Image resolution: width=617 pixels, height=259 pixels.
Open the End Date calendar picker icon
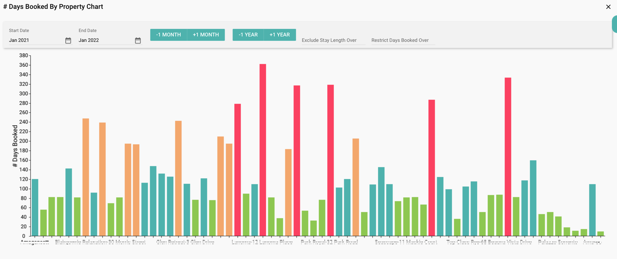coord(138,41)
